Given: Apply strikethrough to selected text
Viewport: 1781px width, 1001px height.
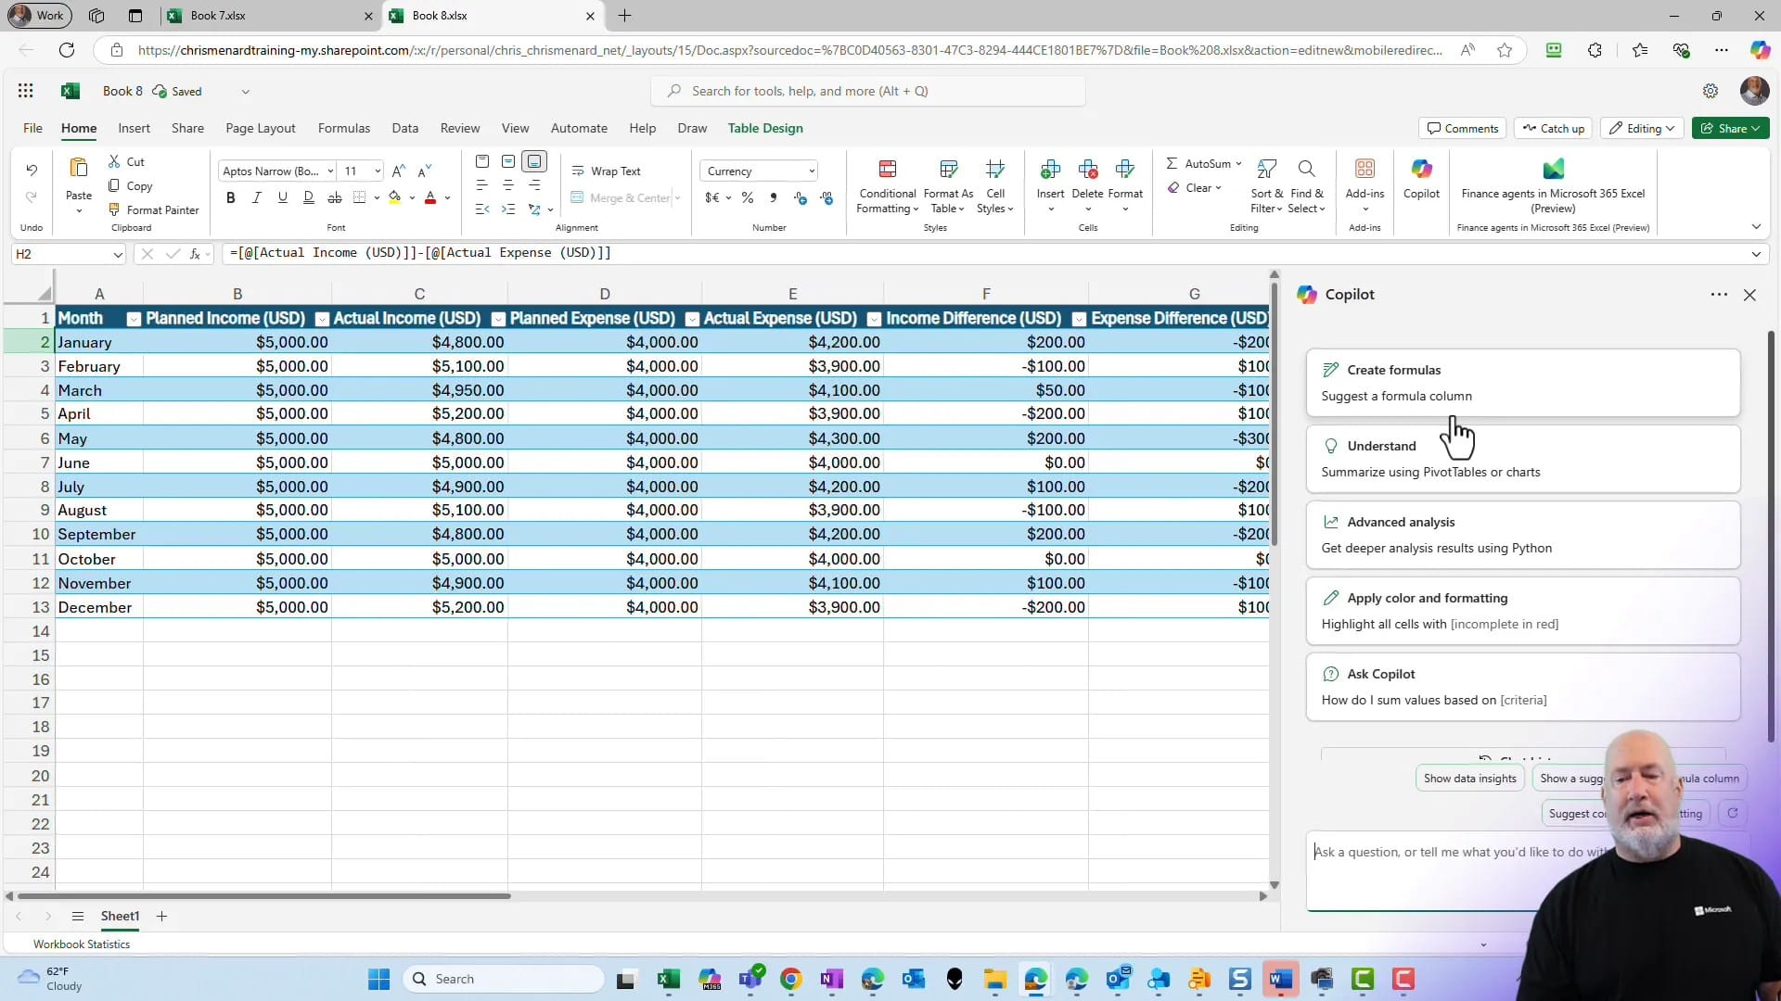Looking at the screenshot, I should click(335, 197).
